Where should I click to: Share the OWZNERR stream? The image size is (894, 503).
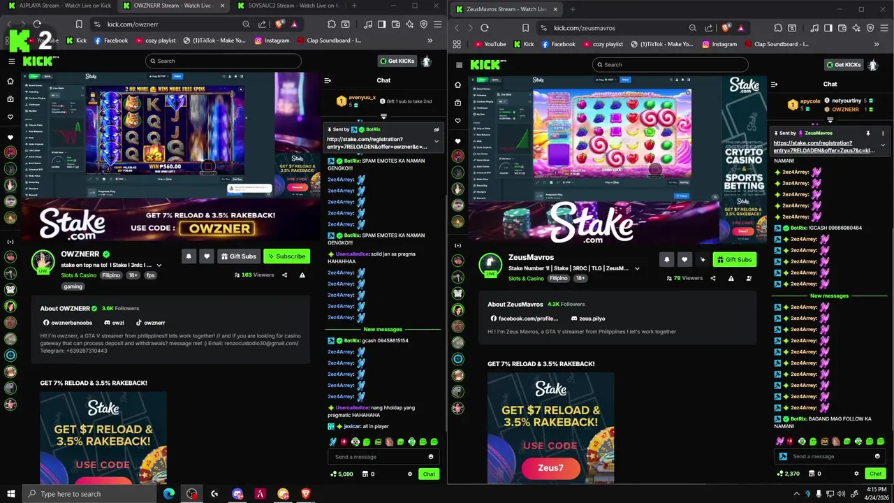[x=284, y=275]
